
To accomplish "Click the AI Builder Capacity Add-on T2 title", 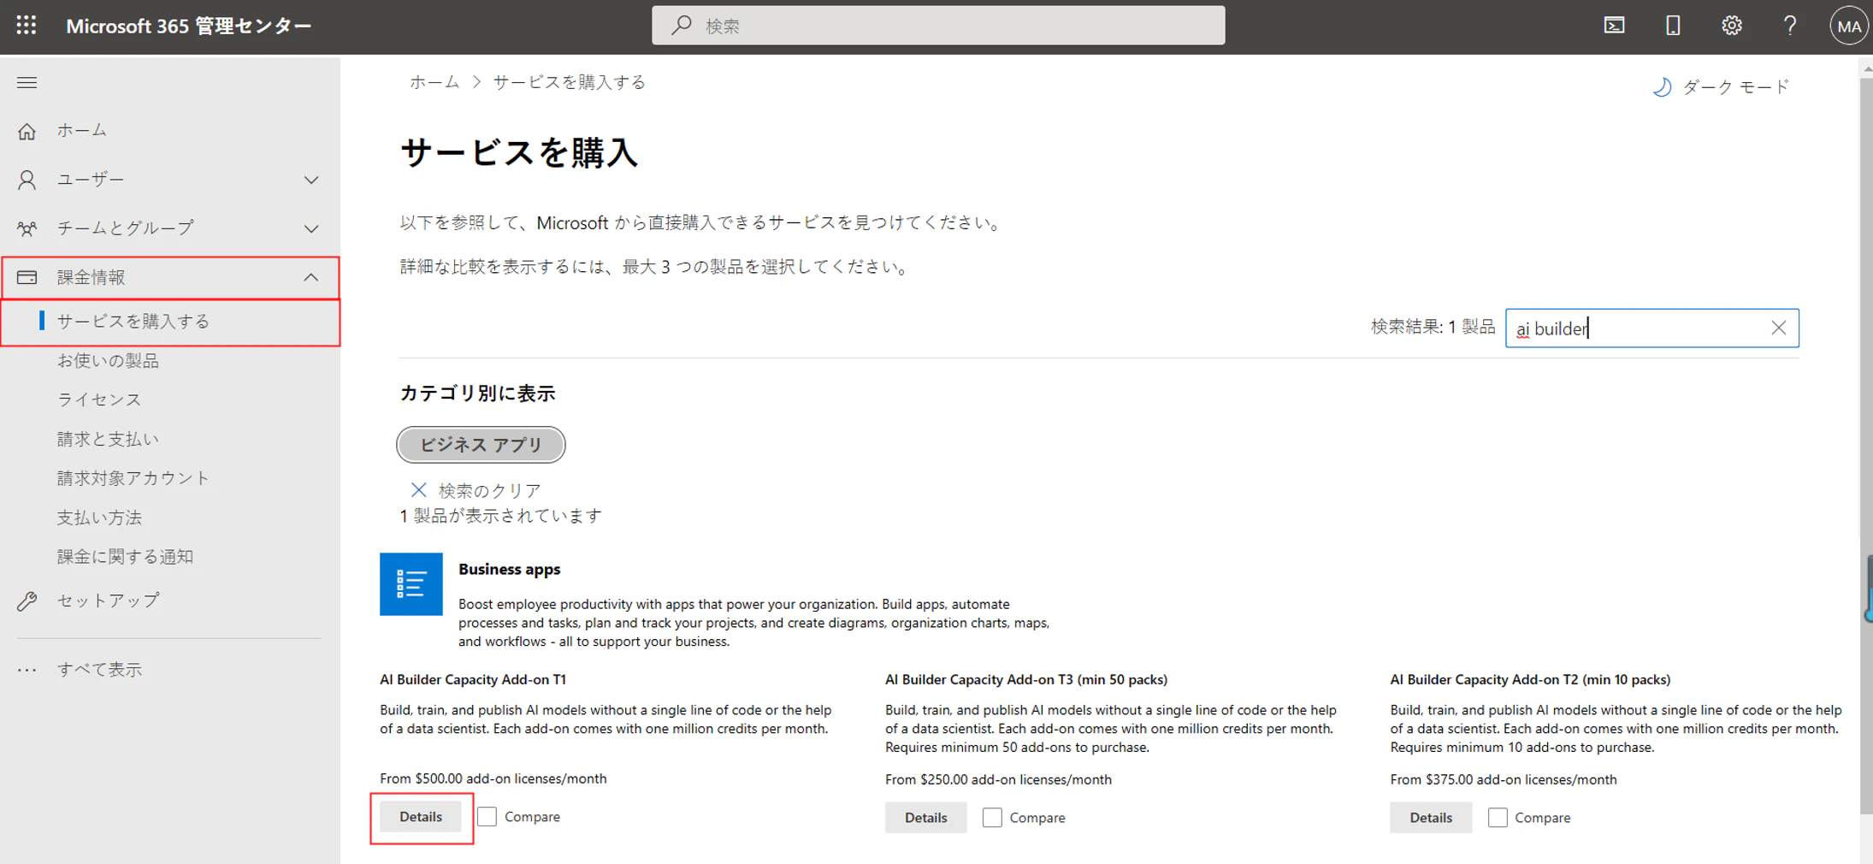I will click(x=1530, y=679).
